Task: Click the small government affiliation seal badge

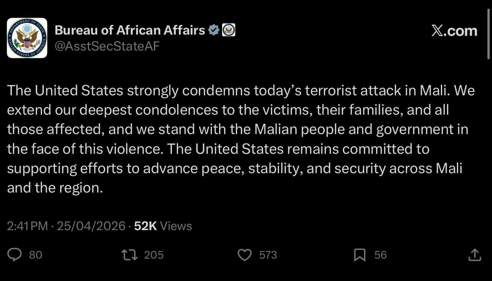Action: point(229,30)
